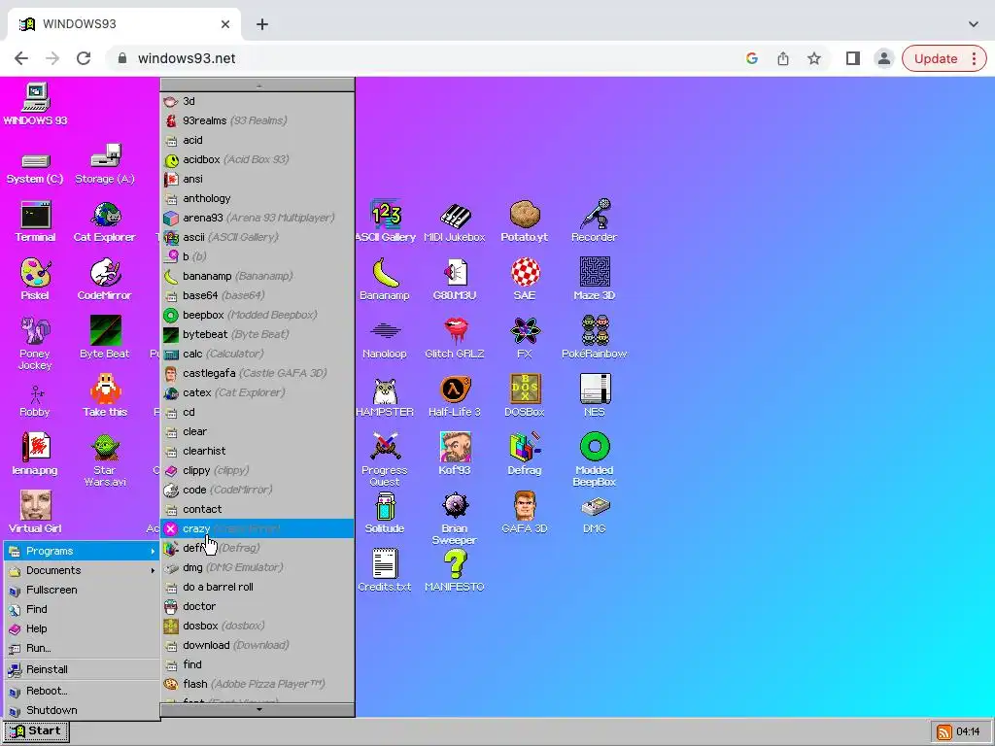Launch 93realms from programs list

click(x=257, y=120)
